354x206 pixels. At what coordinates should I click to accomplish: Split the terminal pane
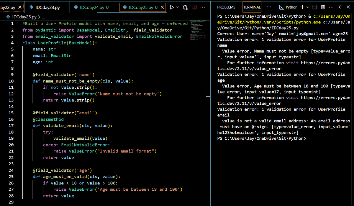coord(315,7)
